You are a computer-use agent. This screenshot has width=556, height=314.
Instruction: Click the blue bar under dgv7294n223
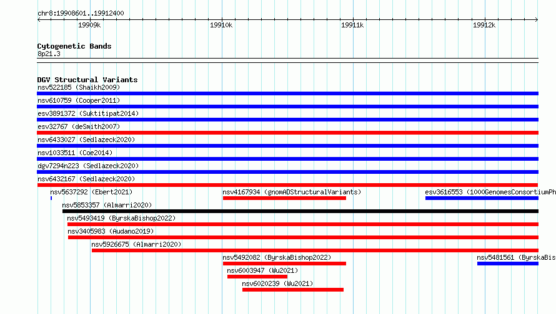[x=287, y=172]
